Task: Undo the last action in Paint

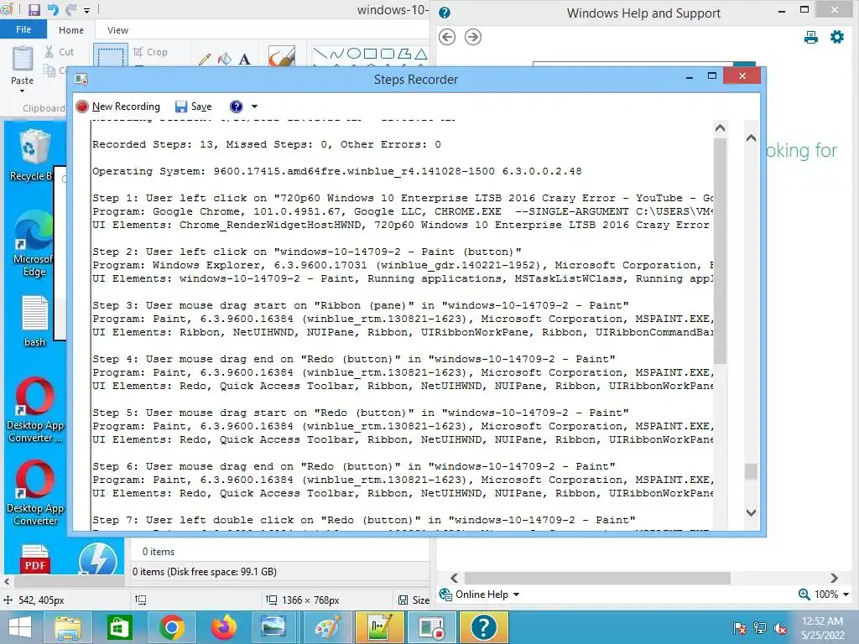Action: (53, 10)
